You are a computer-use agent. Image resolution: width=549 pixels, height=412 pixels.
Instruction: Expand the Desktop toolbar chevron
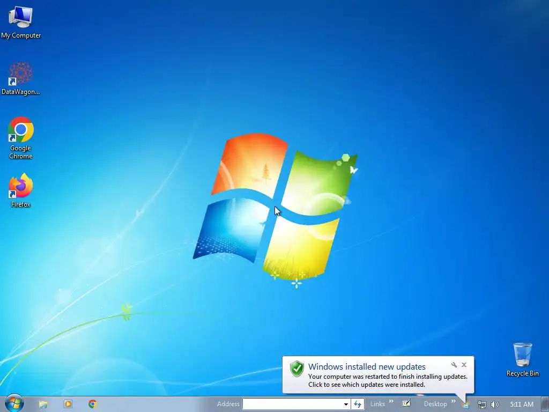[x=454, y=401]
